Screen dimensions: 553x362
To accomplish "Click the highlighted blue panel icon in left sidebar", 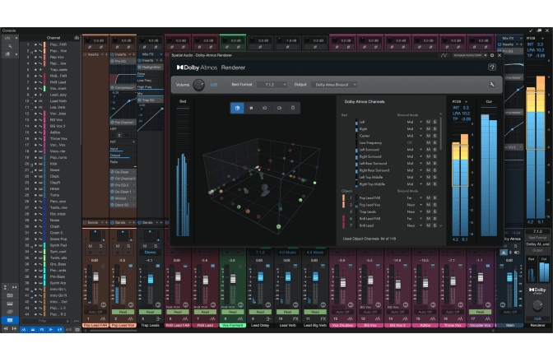I will click(x=10, y=320).
